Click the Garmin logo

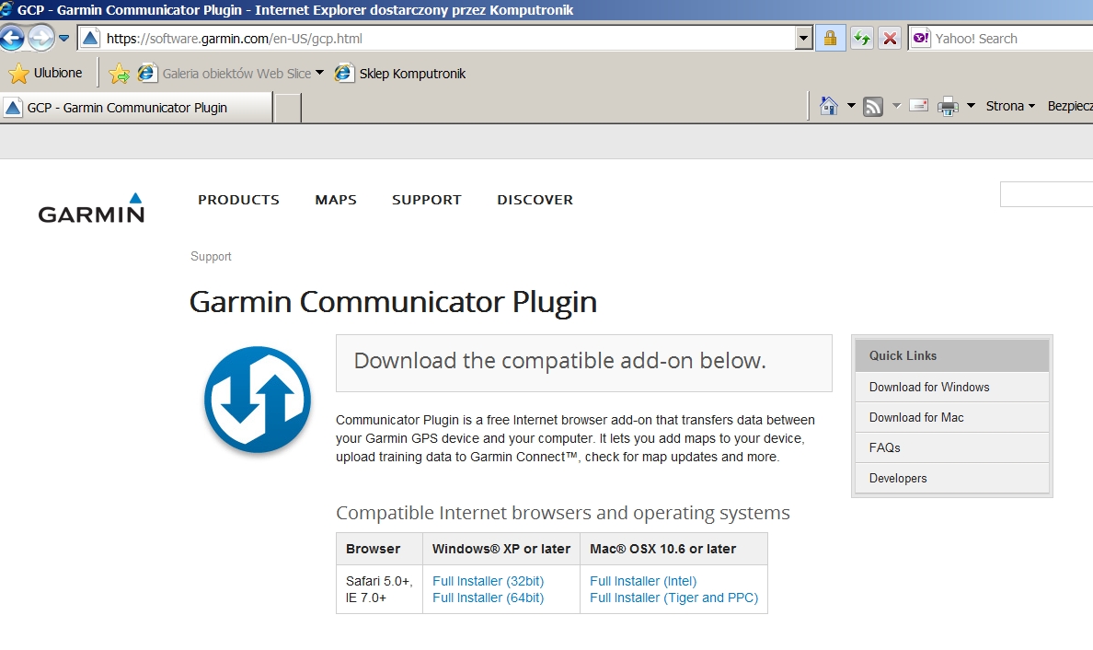tap(91, 208)
